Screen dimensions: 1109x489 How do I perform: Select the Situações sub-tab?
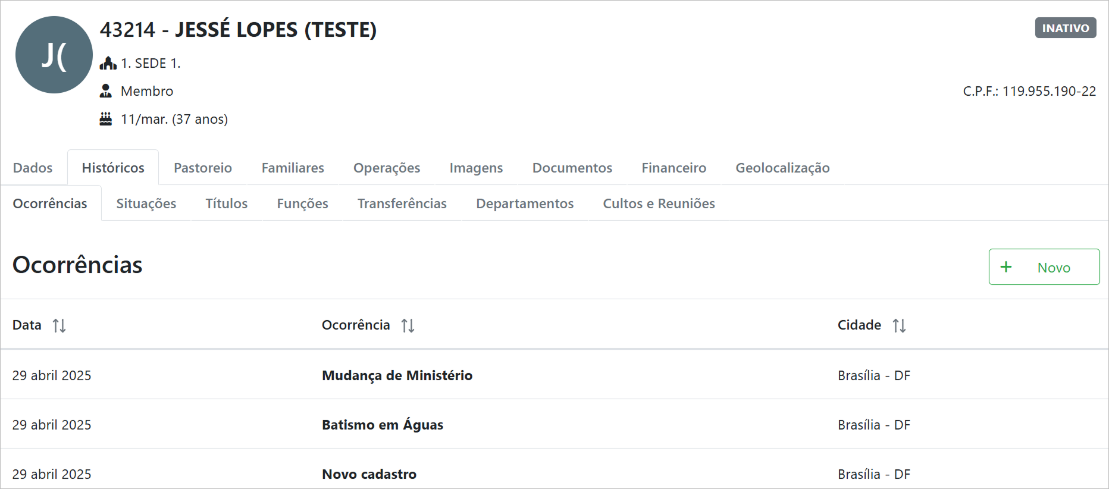pos(146,203)
